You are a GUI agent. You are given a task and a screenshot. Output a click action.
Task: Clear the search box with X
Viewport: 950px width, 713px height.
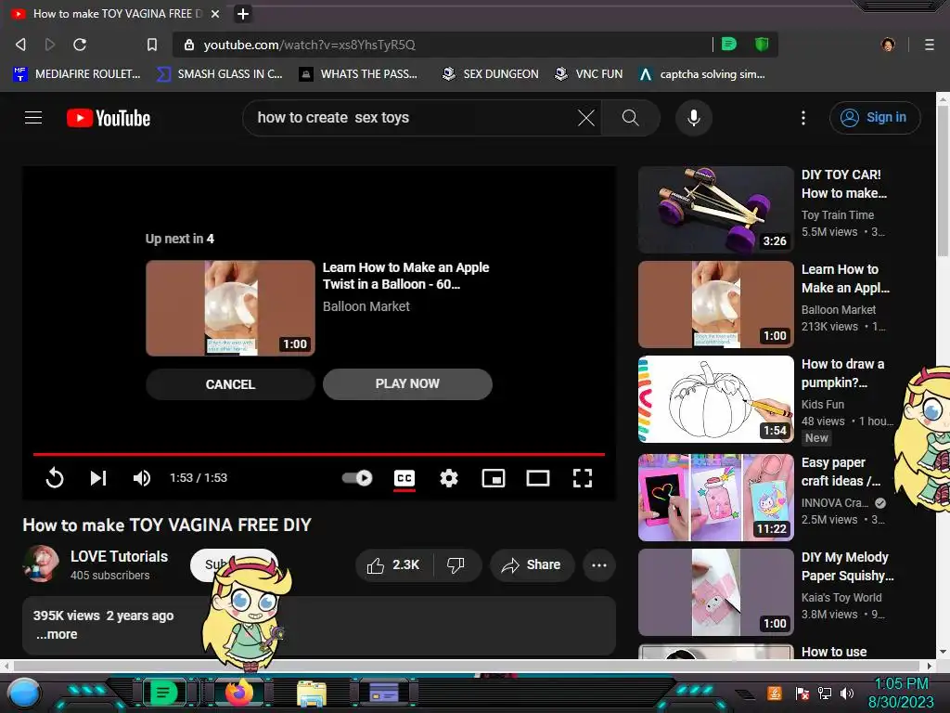pos(586,118)
